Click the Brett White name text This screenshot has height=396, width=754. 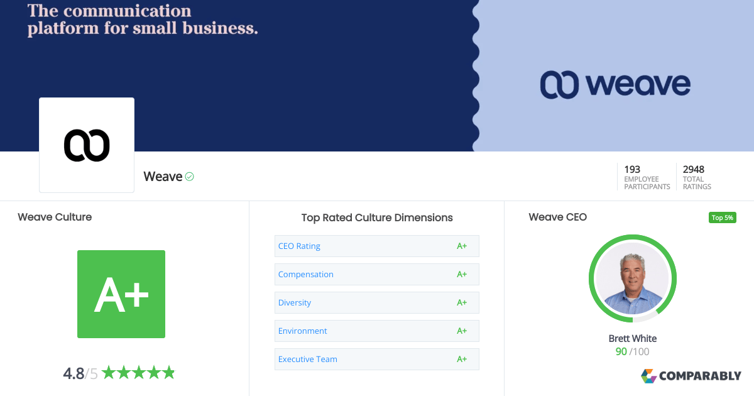[x=633, y=338]
